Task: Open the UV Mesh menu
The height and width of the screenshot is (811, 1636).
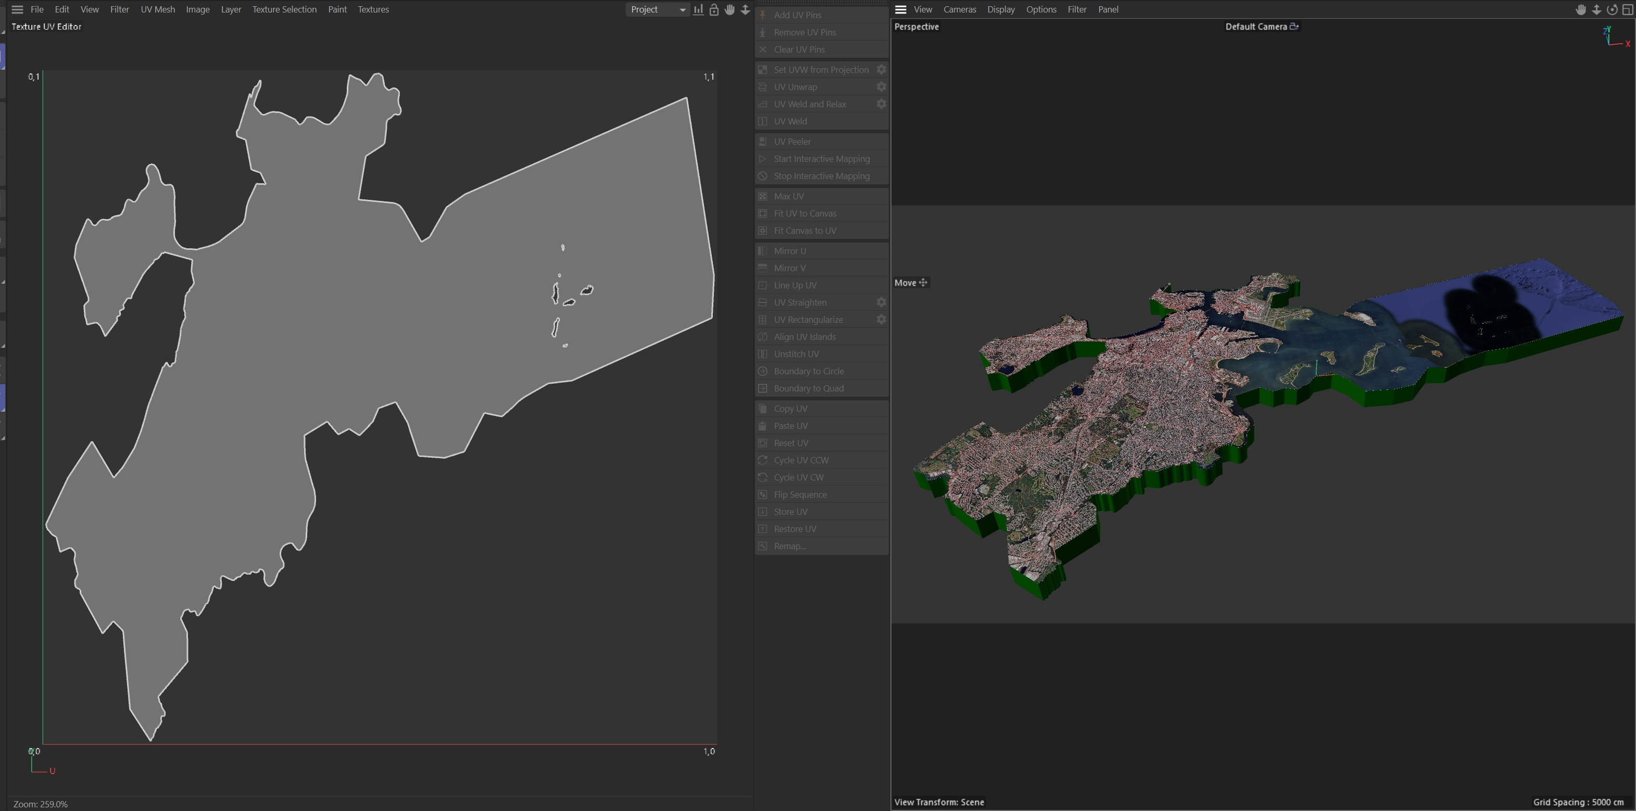Action: tap(157, 9)
